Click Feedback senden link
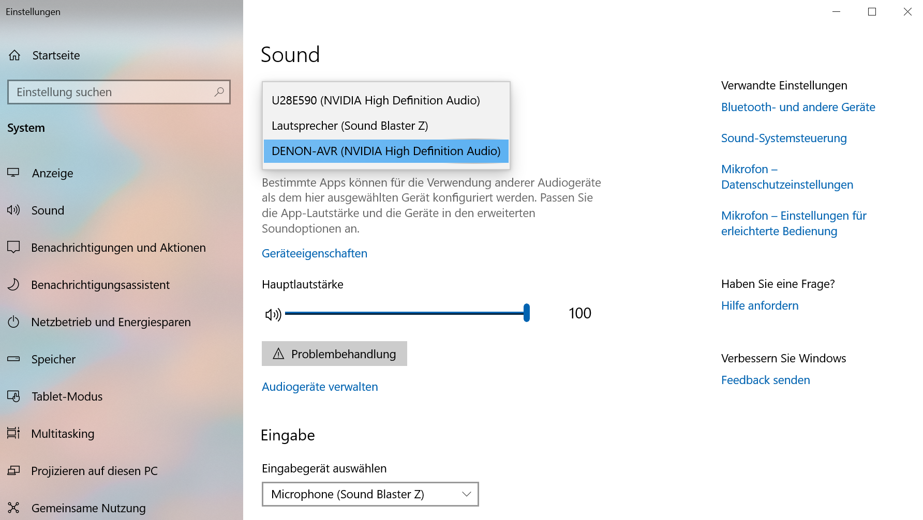Screen dimensions: 923x520 point(765,380)
